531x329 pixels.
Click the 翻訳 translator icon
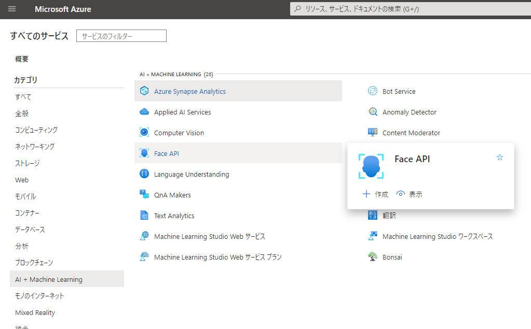click(x=373, y=215)
